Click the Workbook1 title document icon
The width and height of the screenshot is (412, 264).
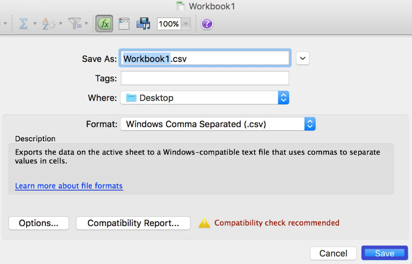pos(181,6)
